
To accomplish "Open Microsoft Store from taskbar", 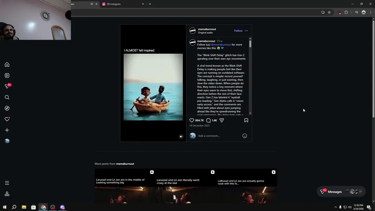I will pos(33,207).
